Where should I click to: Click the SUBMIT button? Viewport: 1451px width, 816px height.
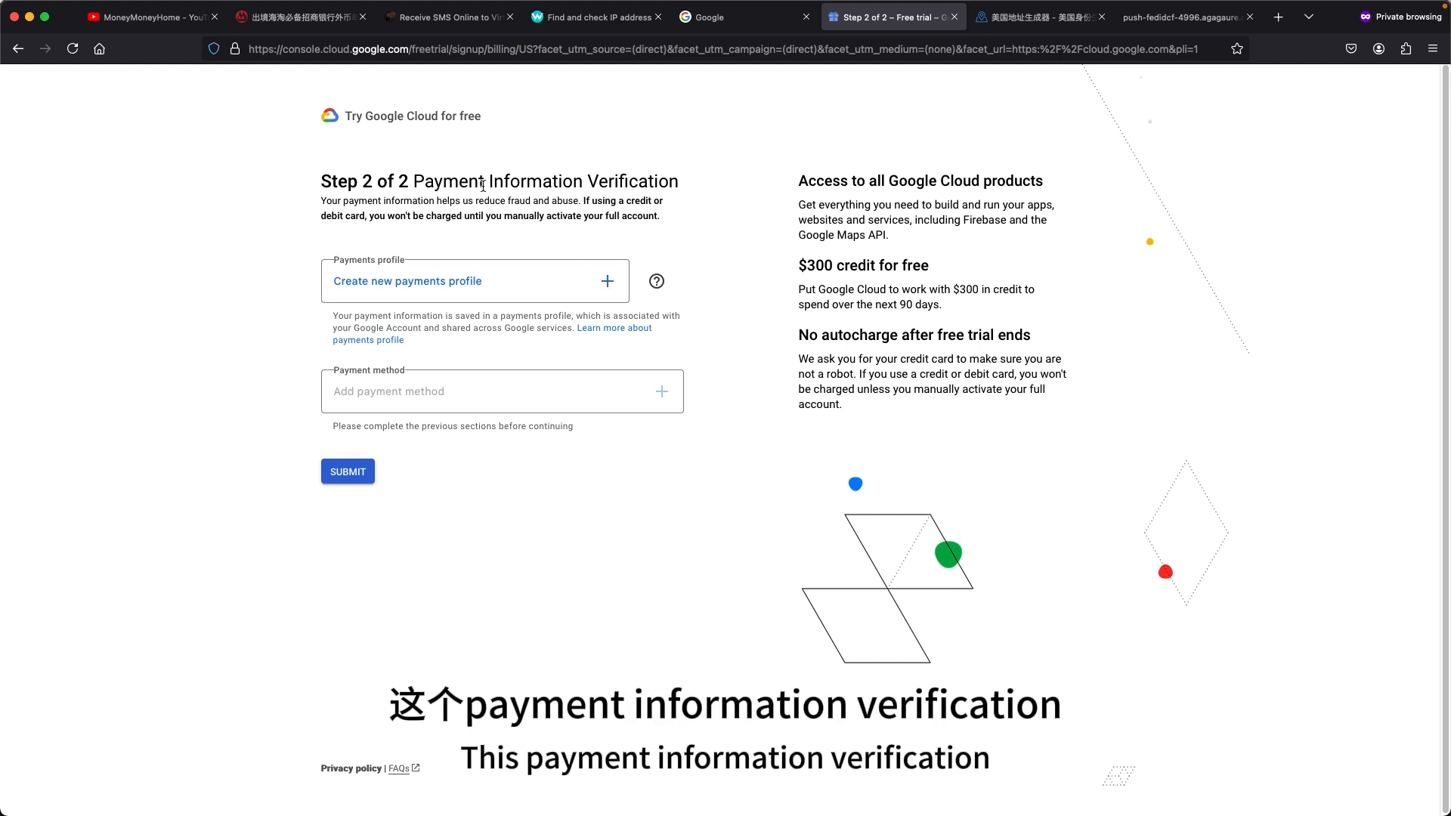click(x=348, y=471)
